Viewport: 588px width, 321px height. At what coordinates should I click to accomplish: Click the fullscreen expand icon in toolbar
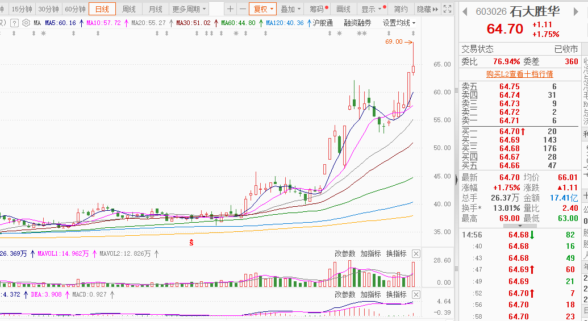pyautogui.click(x=447, y=9)
